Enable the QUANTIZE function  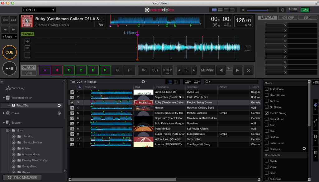(27, 33)
